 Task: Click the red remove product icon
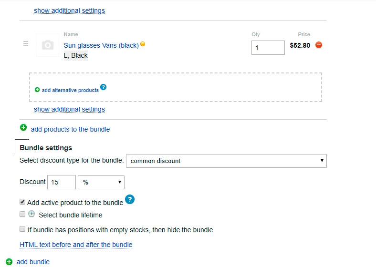tap(319, 45)
